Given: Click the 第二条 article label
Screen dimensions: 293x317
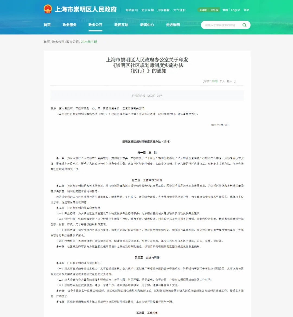Looking at the screenshot, I should (x=60, y=186).
